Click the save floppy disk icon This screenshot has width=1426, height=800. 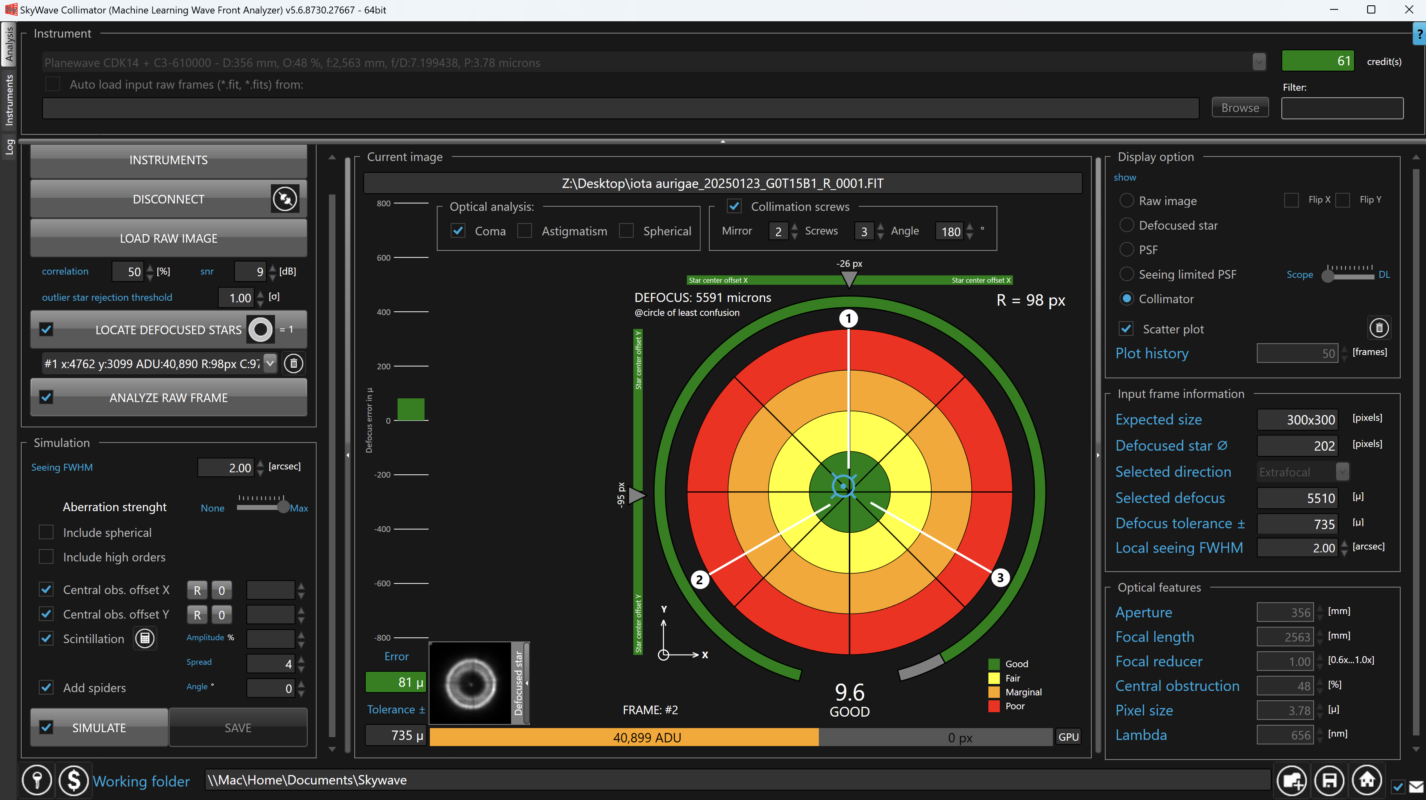[1330, 781]
